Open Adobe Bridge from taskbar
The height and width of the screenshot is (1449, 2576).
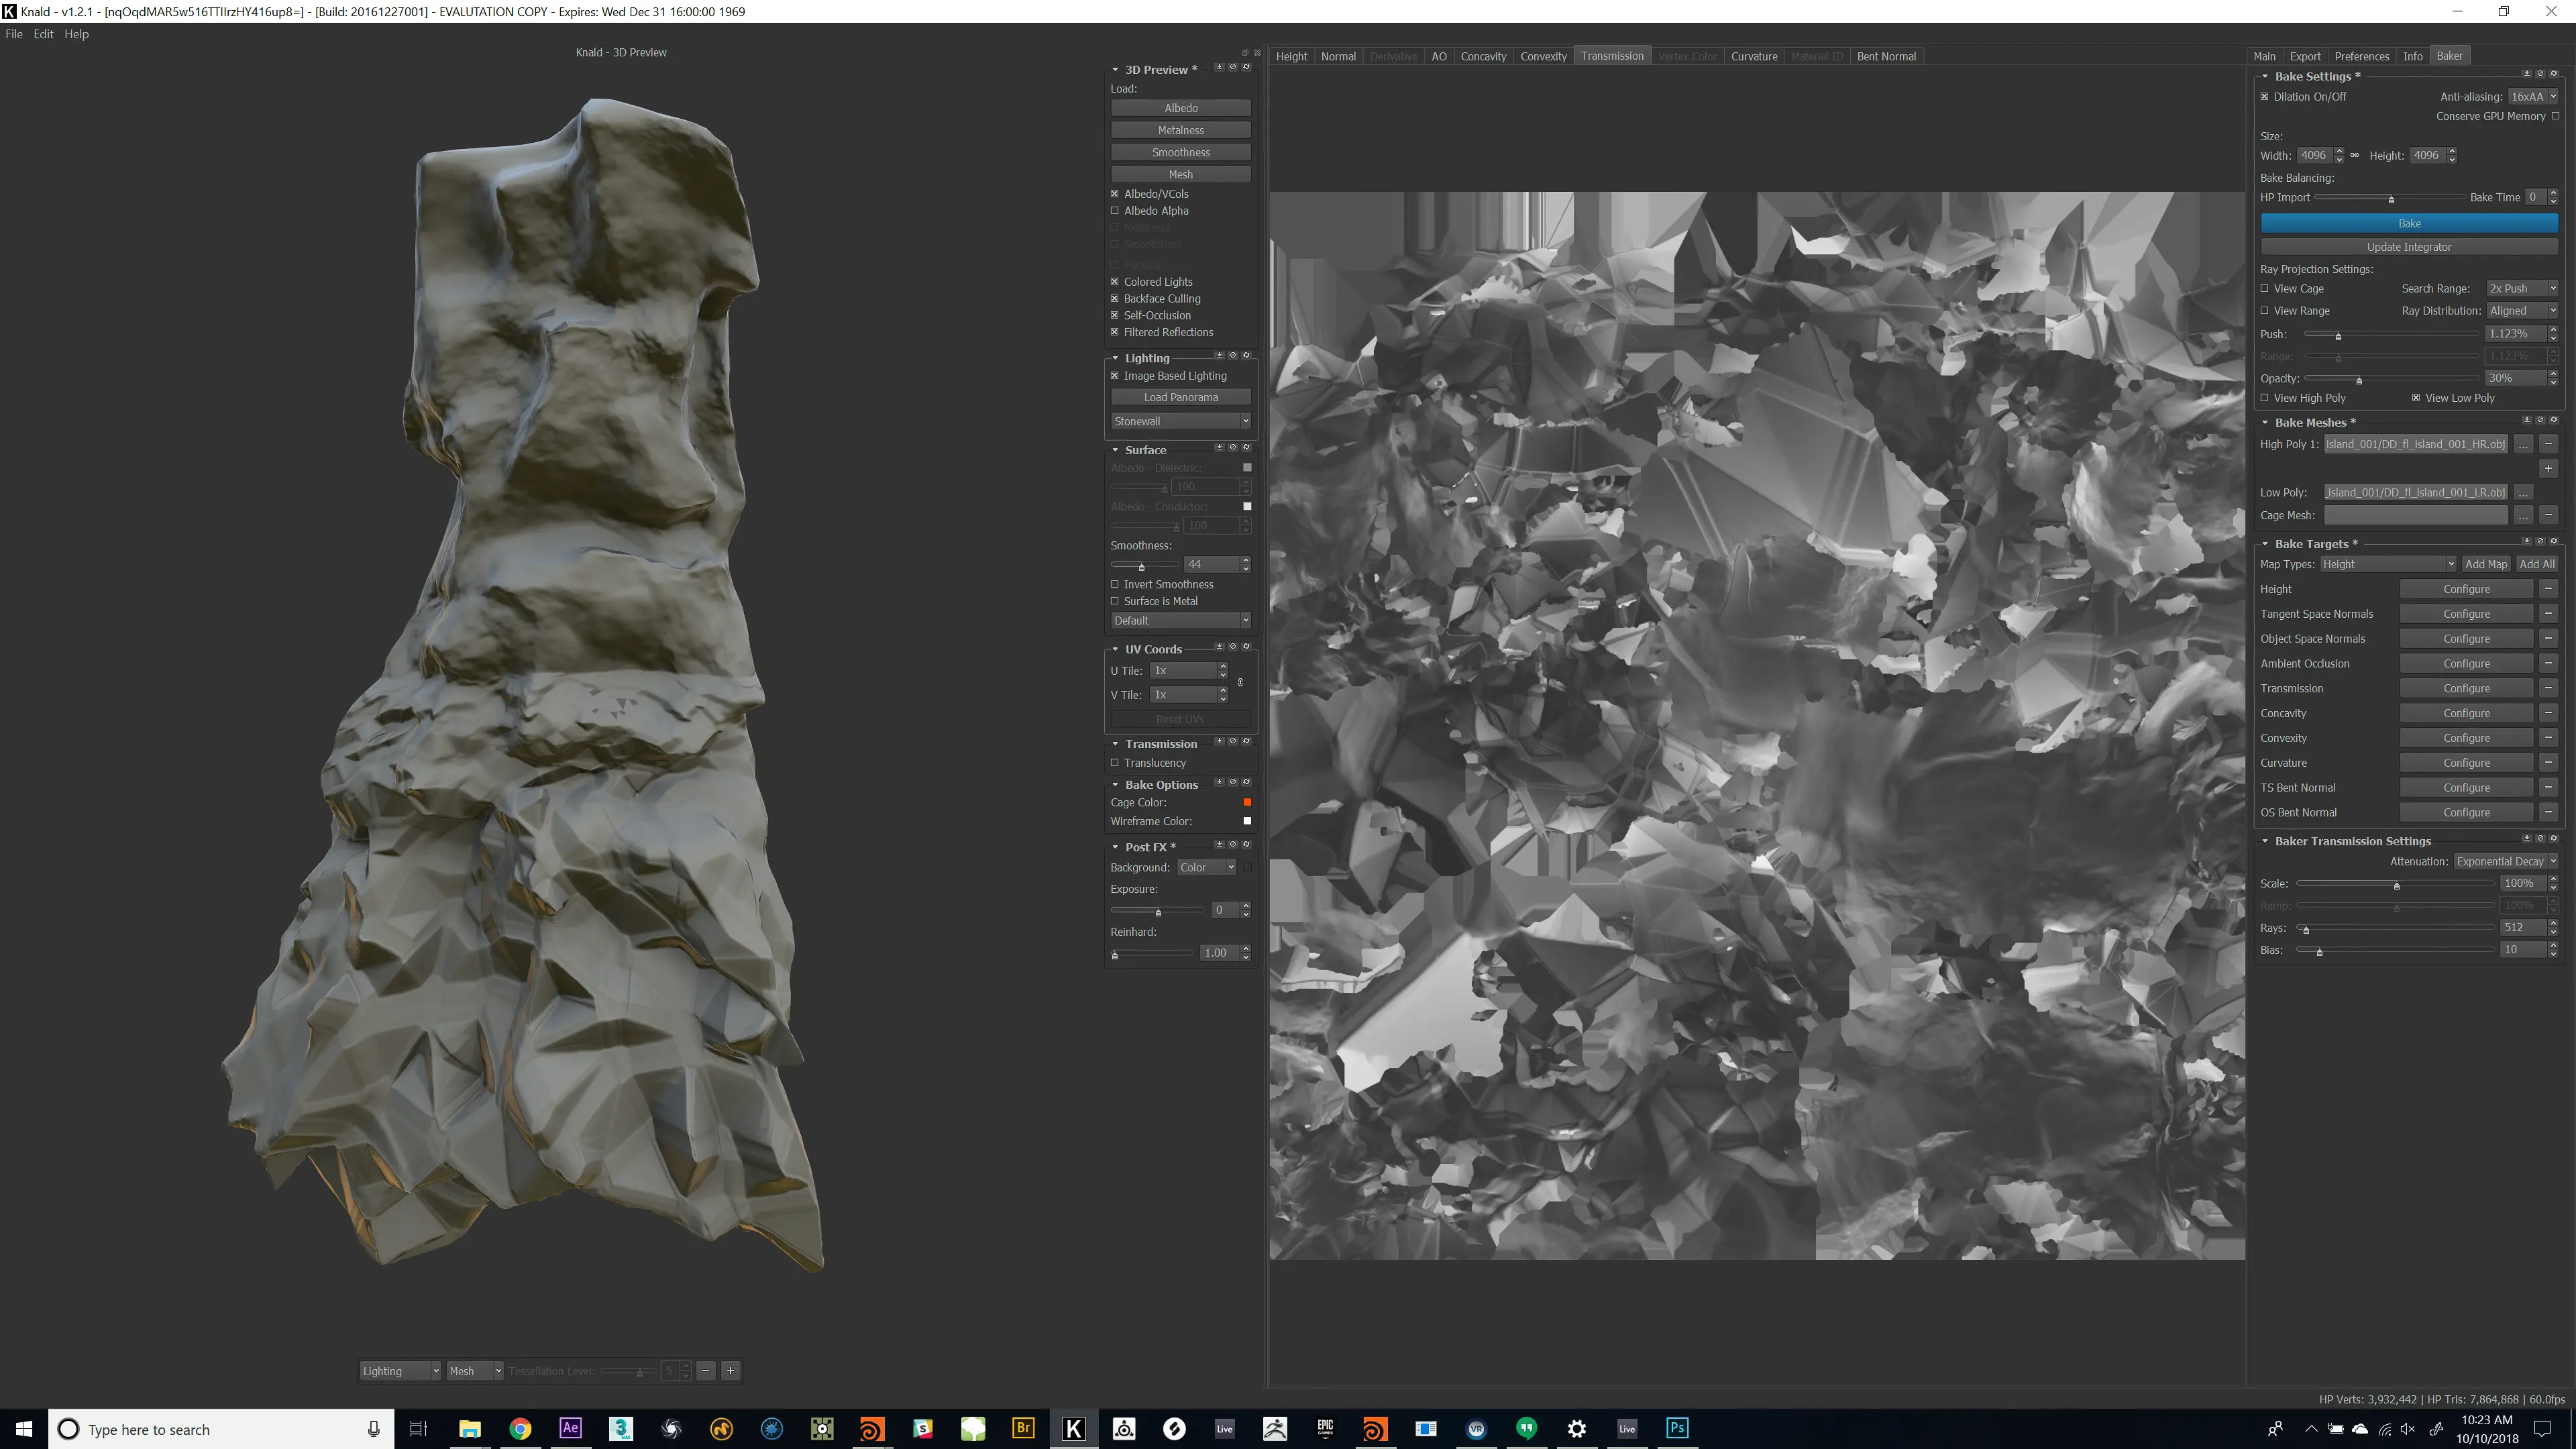pos(1023,1428)
